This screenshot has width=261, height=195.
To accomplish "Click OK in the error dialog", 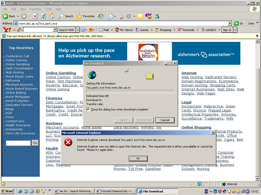I will tap(138, 158).
